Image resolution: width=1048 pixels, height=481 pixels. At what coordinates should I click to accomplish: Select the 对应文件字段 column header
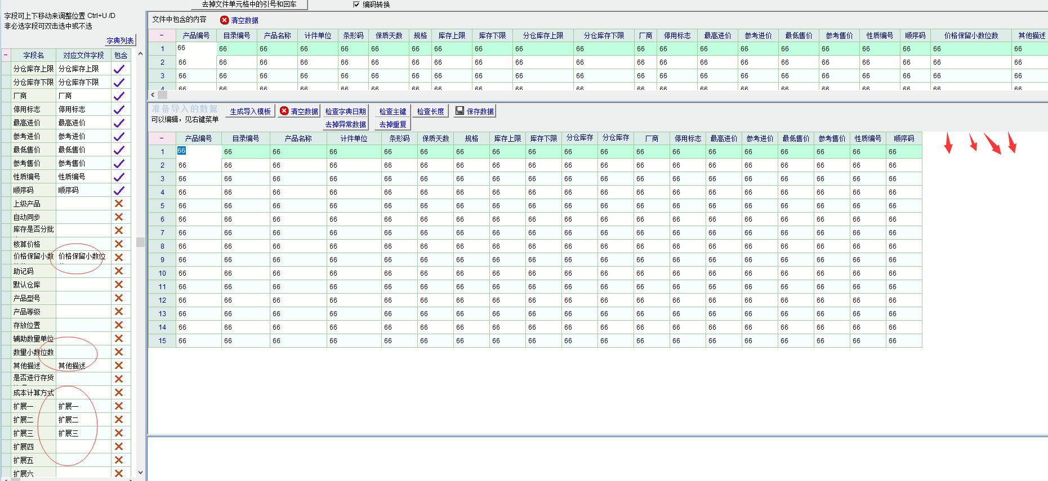tap(83, 55)
